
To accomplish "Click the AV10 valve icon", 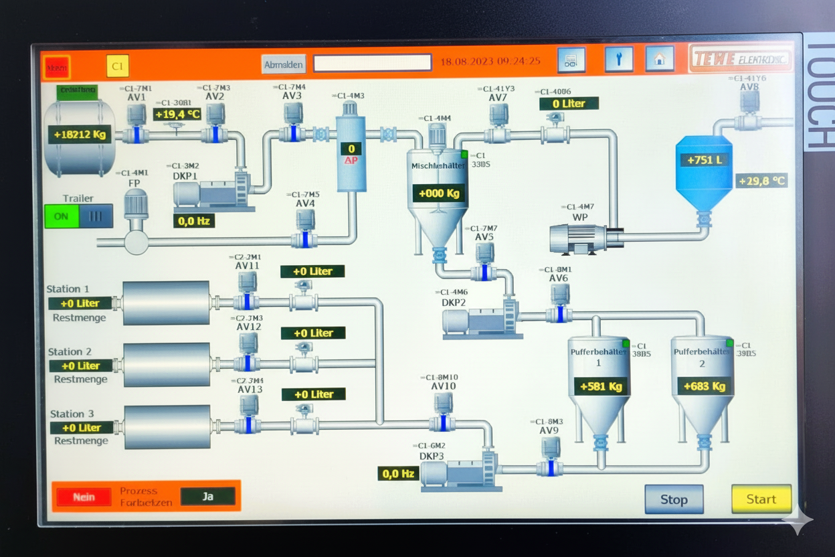I will 442,412.
